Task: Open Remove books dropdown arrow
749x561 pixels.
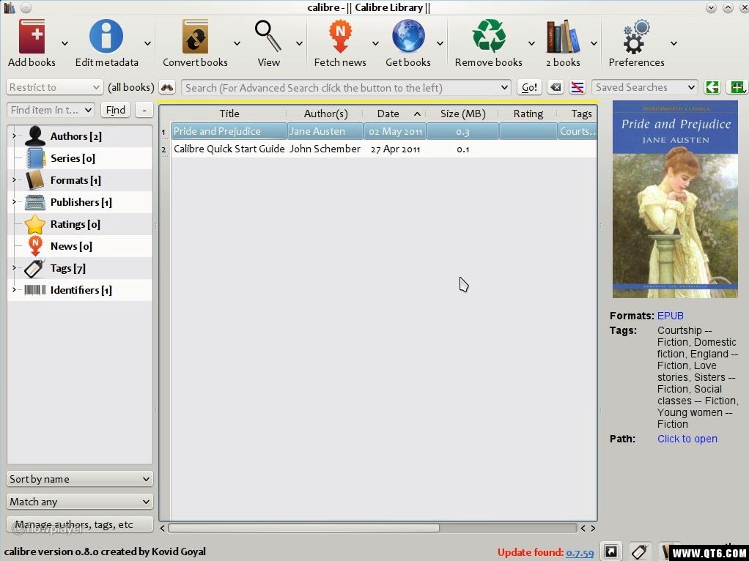Action: (531, 43)
